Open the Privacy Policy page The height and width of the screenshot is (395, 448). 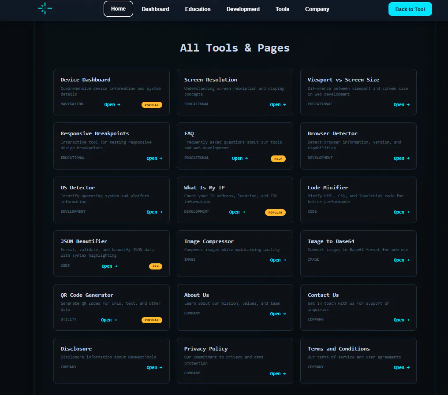[278, 373]
